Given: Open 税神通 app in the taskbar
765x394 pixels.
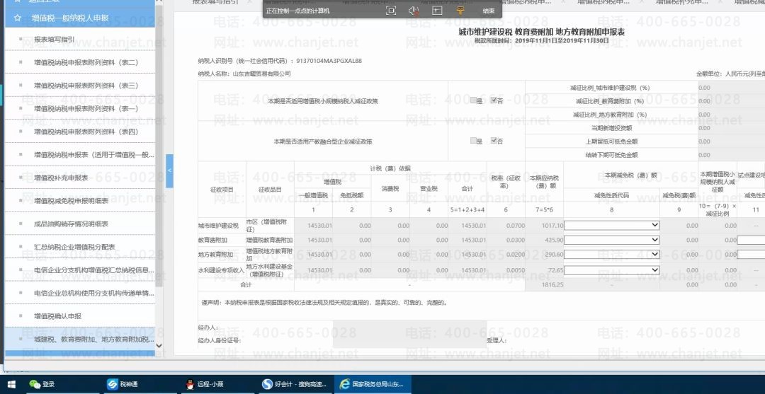Looking at the screenshot, I should click(123, 384).
